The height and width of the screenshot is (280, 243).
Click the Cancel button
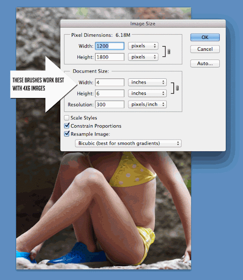[x=205, y=49]
